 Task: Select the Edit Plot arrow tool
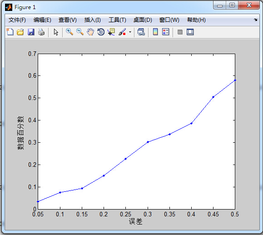(56, 32)
